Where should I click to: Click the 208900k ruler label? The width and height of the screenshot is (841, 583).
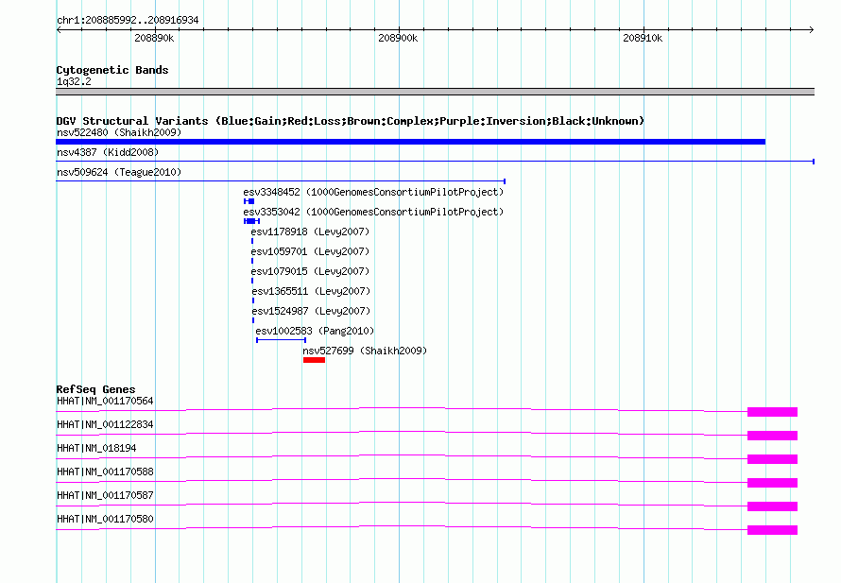pos(398,38)
